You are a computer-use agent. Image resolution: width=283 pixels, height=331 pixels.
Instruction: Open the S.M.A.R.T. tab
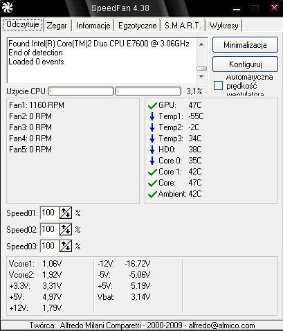[x=183, y=26]
